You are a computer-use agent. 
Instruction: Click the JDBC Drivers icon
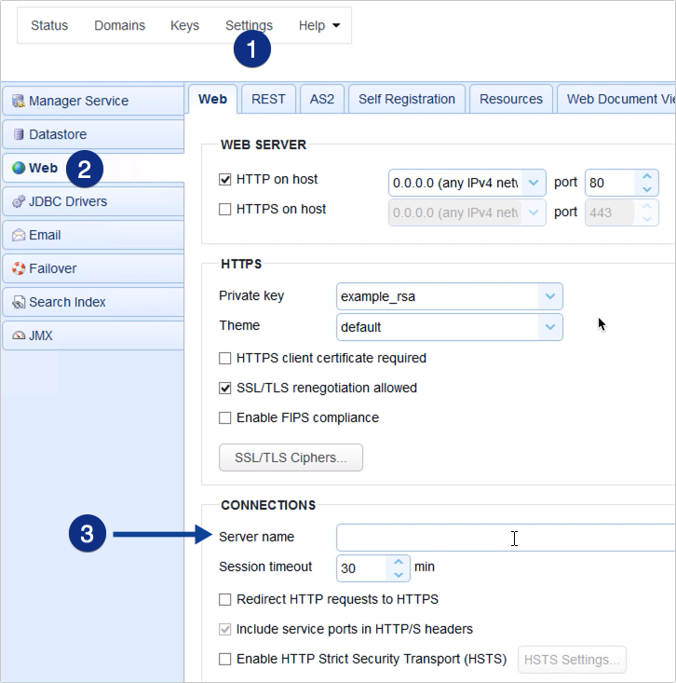click(x=19, y=202)
